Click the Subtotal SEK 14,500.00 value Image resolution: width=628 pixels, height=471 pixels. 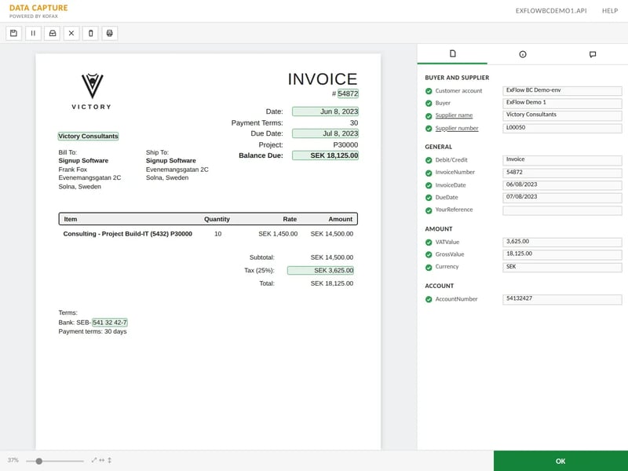pyautogui.click(x=331, y=257)
